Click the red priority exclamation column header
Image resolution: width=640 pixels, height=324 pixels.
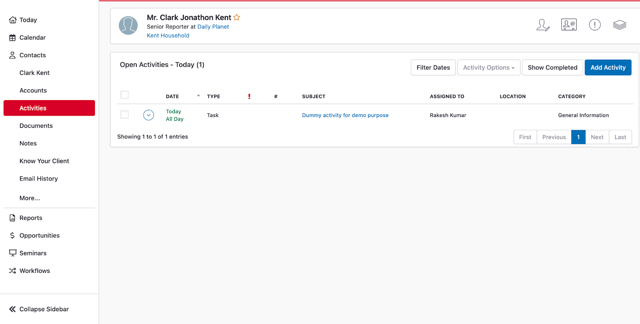[249, 97]
